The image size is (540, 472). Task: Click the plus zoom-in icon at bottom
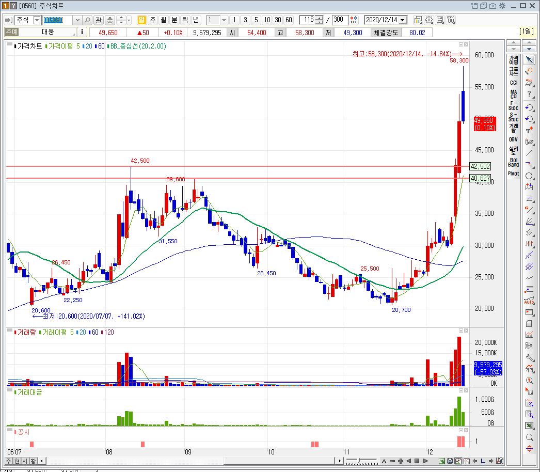(400, 461)
